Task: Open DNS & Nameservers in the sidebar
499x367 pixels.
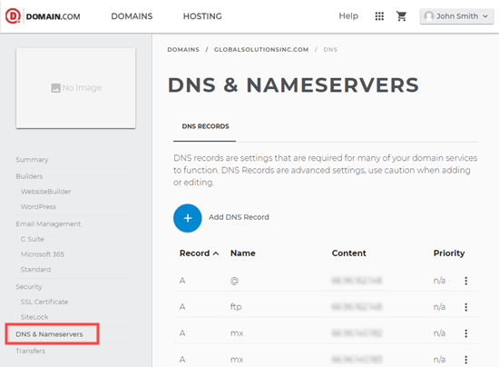Action: point(49,334)
